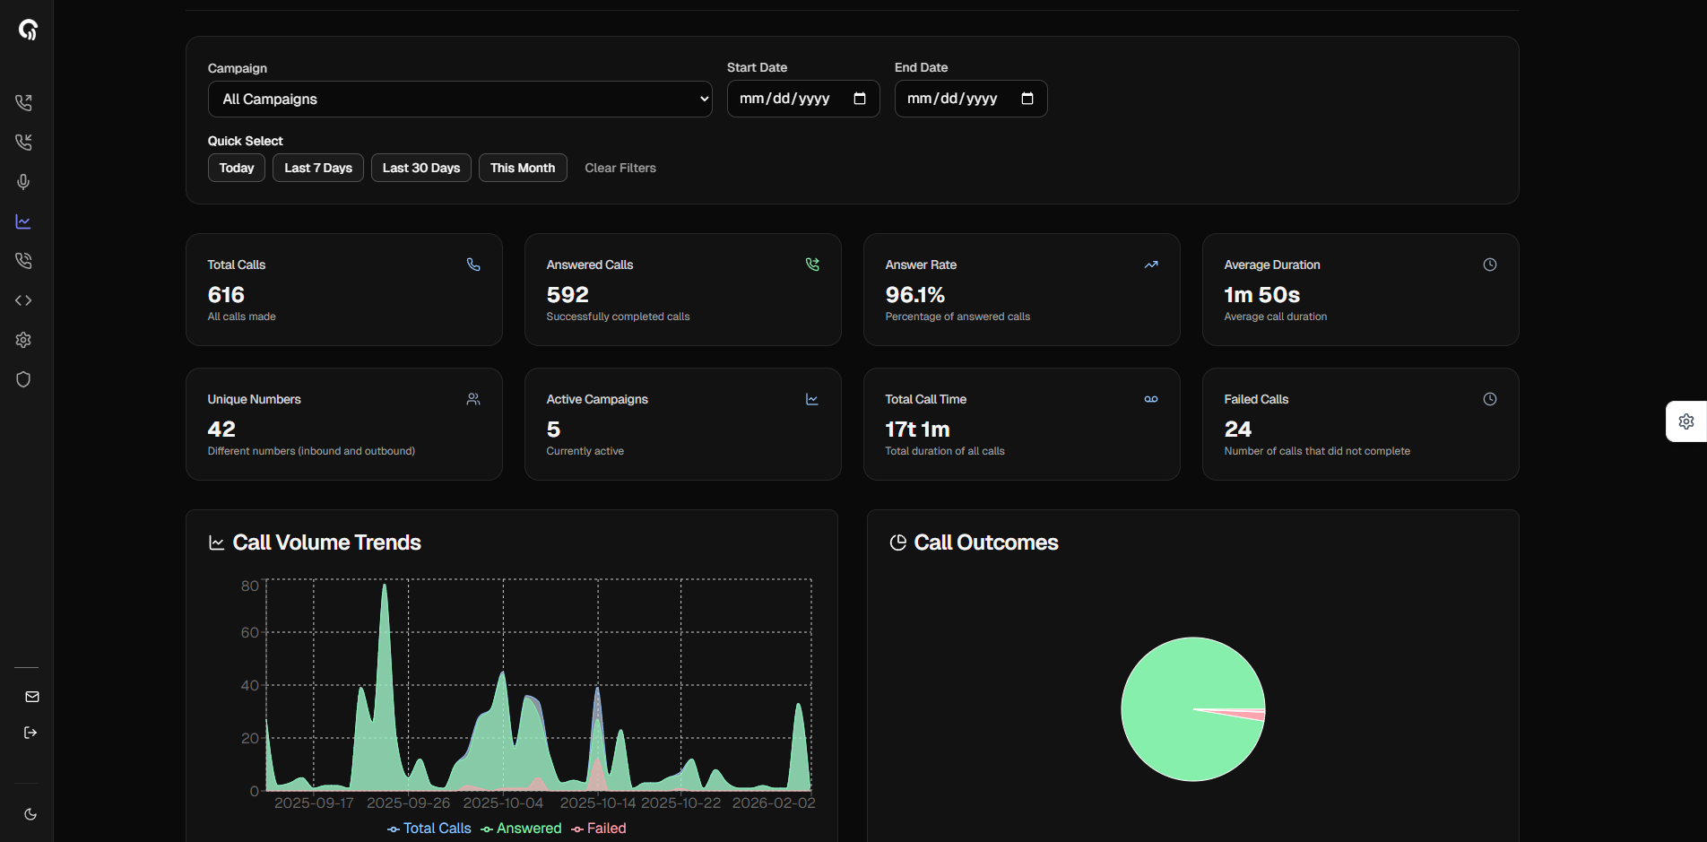Toggle the Total Calls legend series
This screenshot has width=1707, height=842.
pyautogui.click(x=429, y=829)
